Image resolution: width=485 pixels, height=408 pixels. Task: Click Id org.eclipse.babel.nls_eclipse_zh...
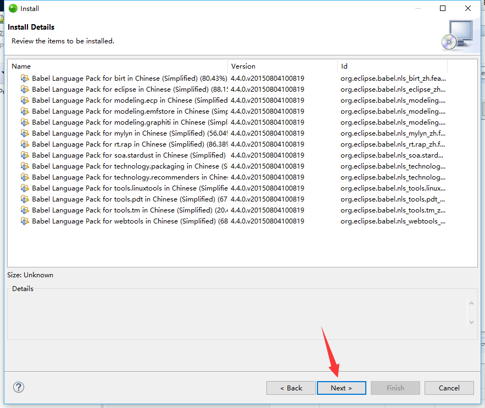click(393, 90)
